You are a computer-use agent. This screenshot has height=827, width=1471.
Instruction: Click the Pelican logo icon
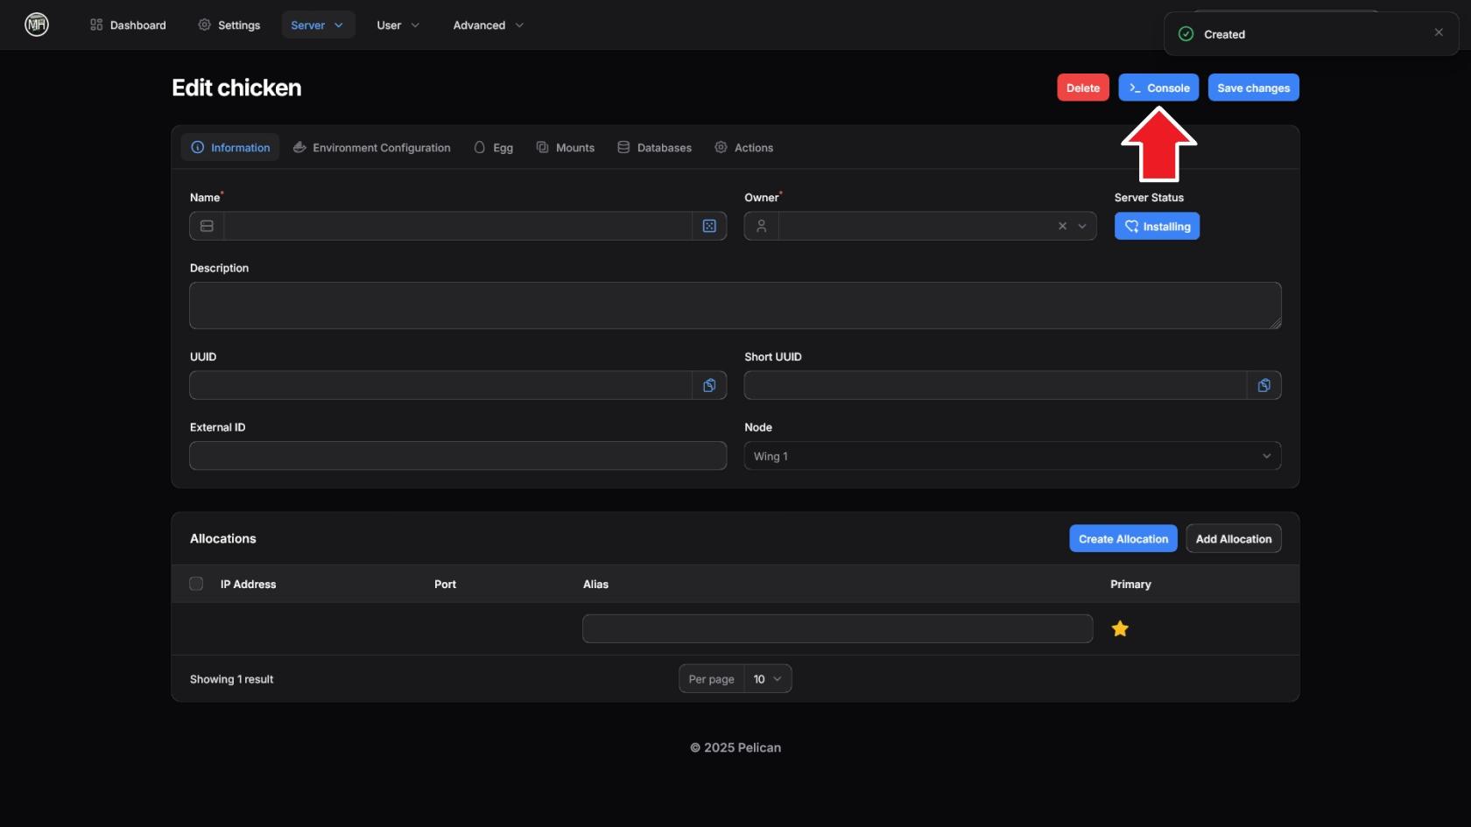[x=37, y=25]
